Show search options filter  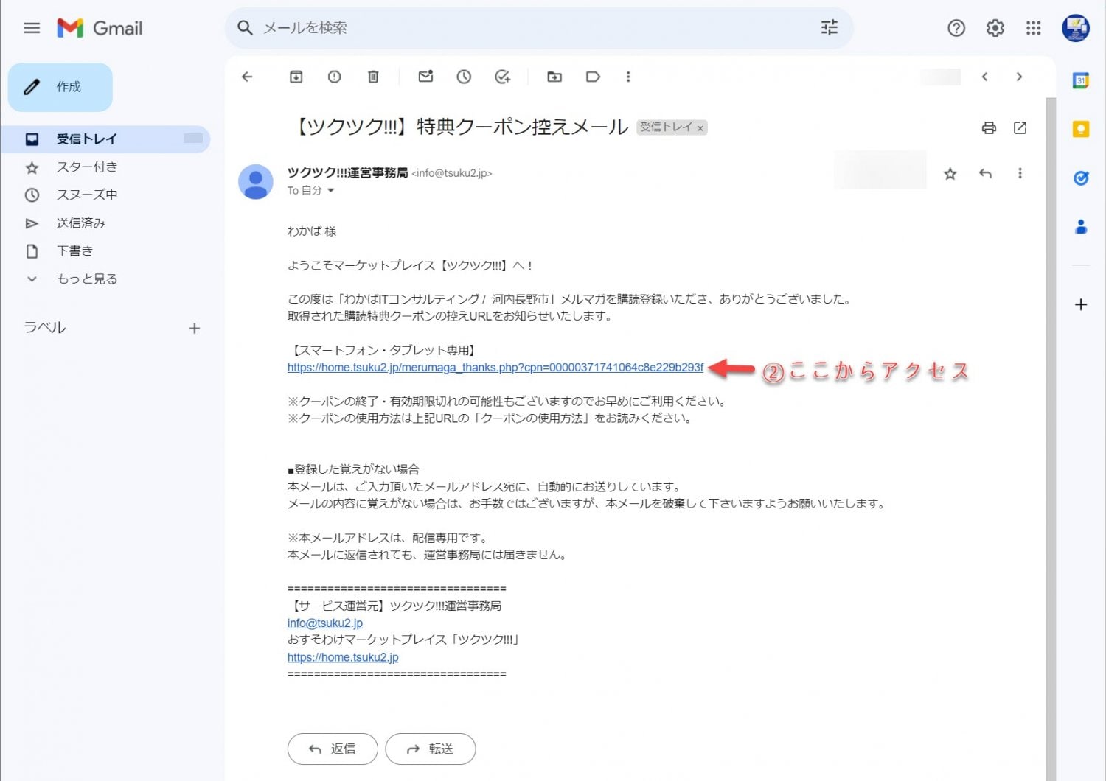tap(829, 28)
